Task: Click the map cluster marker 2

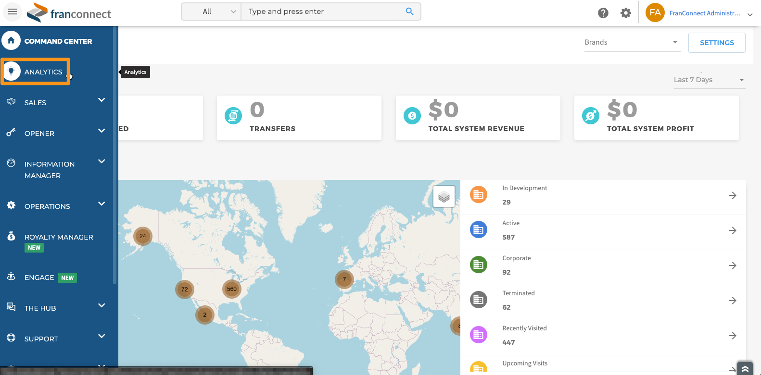Action: [205, 315]
